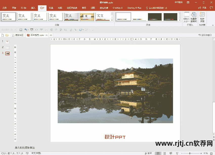Toggle Normal view button in status bar

(x=158, y=153)
